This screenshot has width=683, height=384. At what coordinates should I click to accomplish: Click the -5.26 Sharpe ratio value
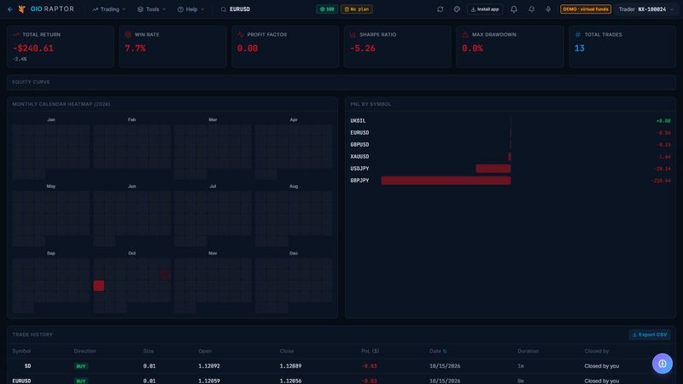coord(362,49)
